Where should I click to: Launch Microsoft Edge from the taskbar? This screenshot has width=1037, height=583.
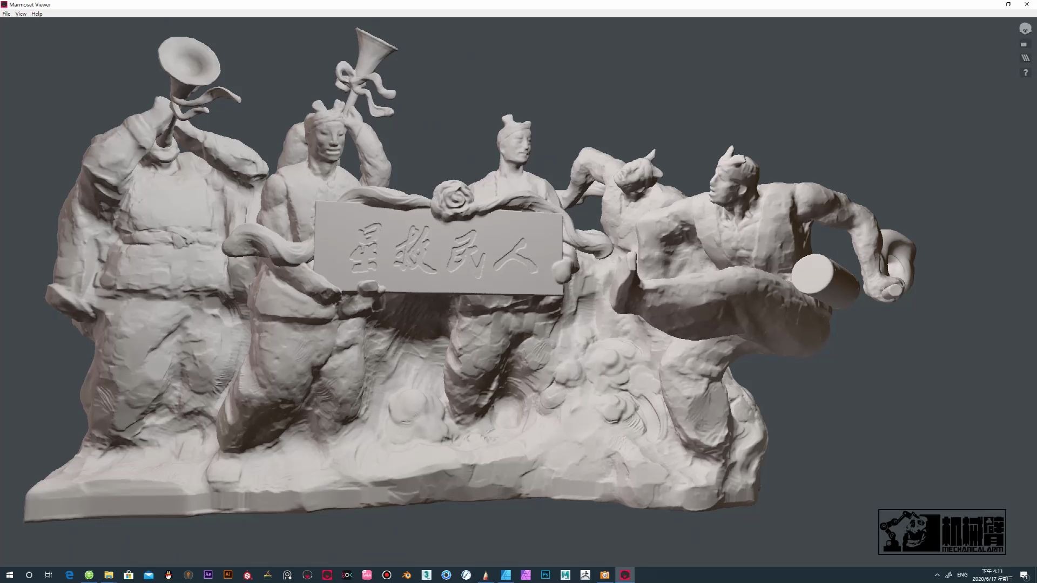point(69,575)
